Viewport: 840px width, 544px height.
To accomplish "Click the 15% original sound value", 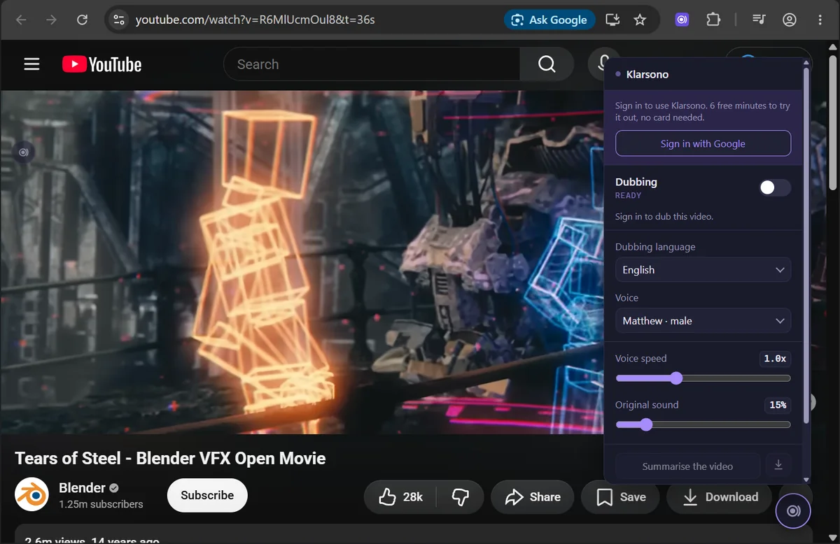I will [x=778, y=405].
